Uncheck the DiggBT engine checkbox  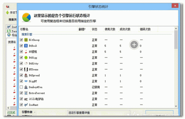(21, 81)
